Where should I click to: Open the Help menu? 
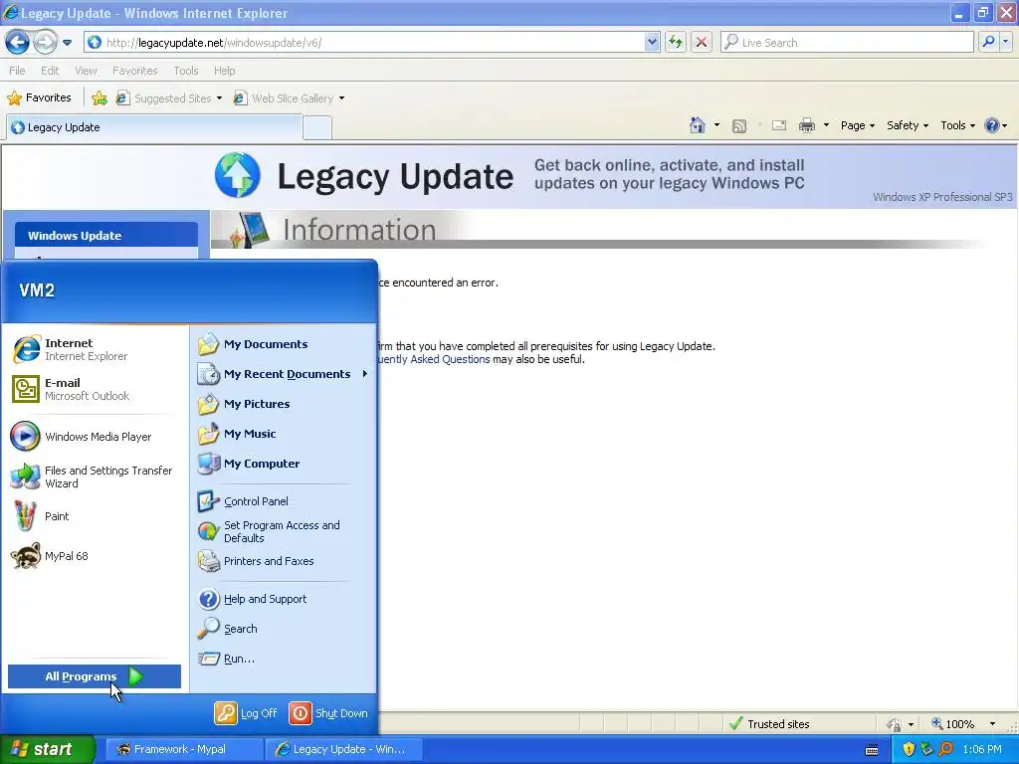(225, 71)
